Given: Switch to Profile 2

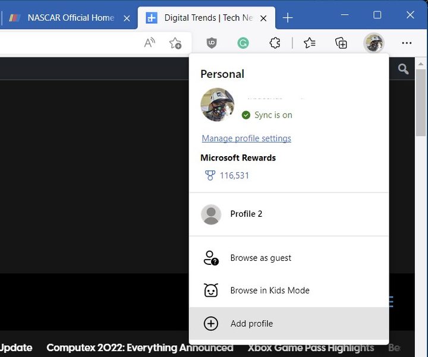Looking at the screenshot, I should [289, 214].
